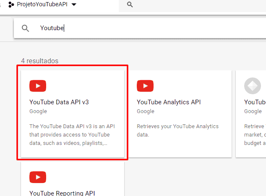Click the magnifier icon beside Youtube query
Viewport: 266px width, 196px height.
(x=25, y=28)
